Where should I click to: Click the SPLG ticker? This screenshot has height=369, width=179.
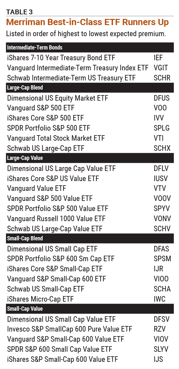pyautogui.click(x=161, y=128)
